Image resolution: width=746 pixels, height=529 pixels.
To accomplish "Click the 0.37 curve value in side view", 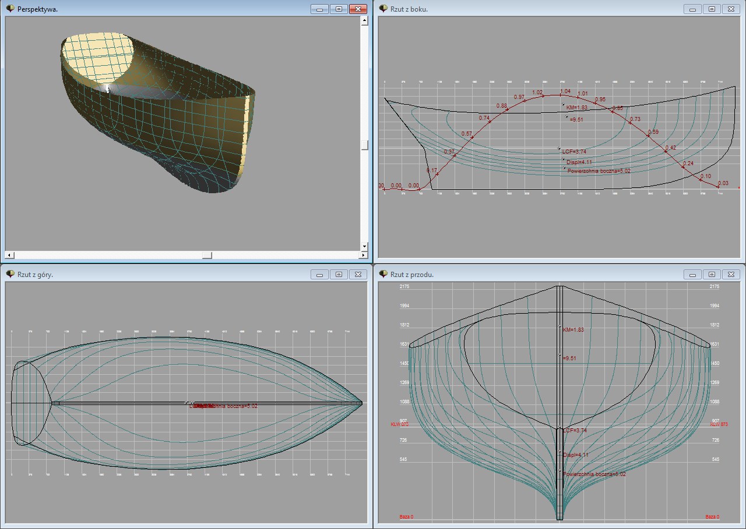I will (x=449, y=152).
